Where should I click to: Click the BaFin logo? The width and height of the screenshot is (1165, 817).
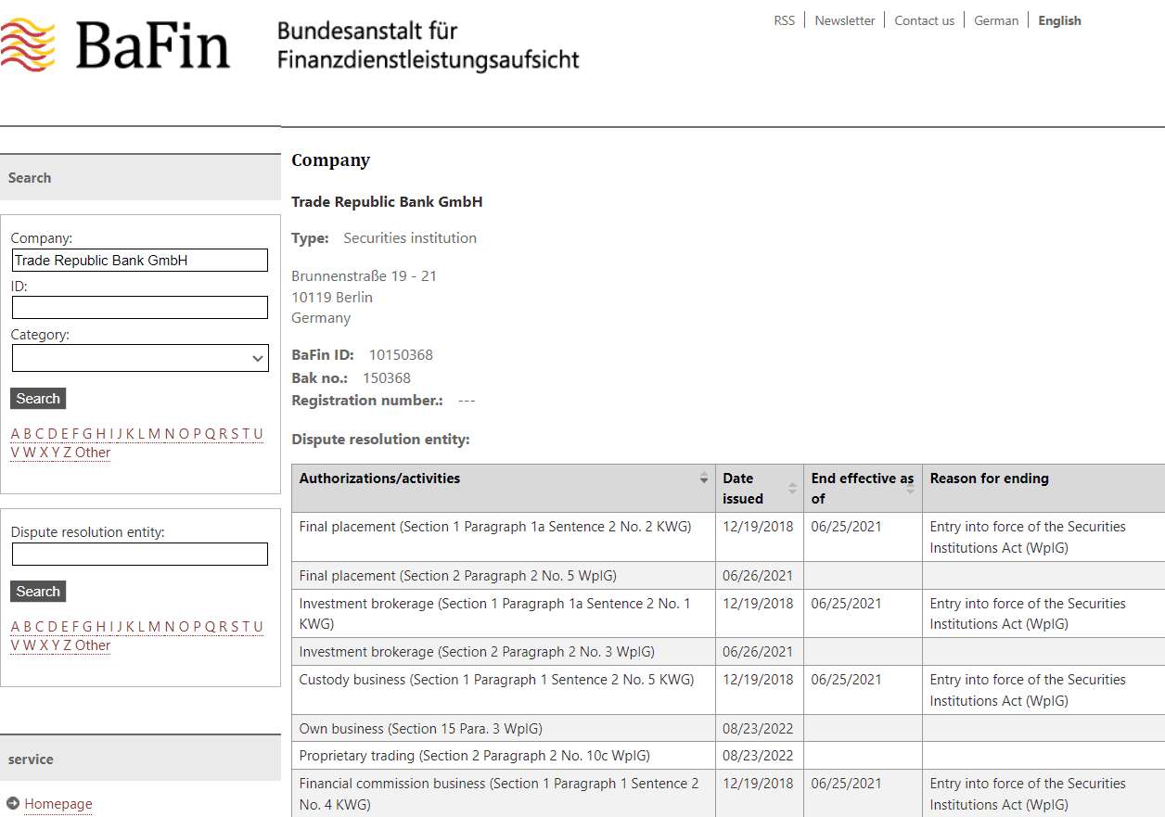(x=115, y=45)
